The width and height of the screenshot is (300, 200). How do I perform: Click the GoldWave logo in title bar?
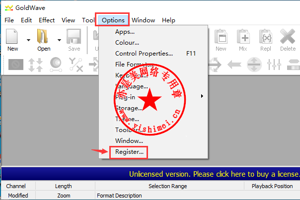click(9, 8)
